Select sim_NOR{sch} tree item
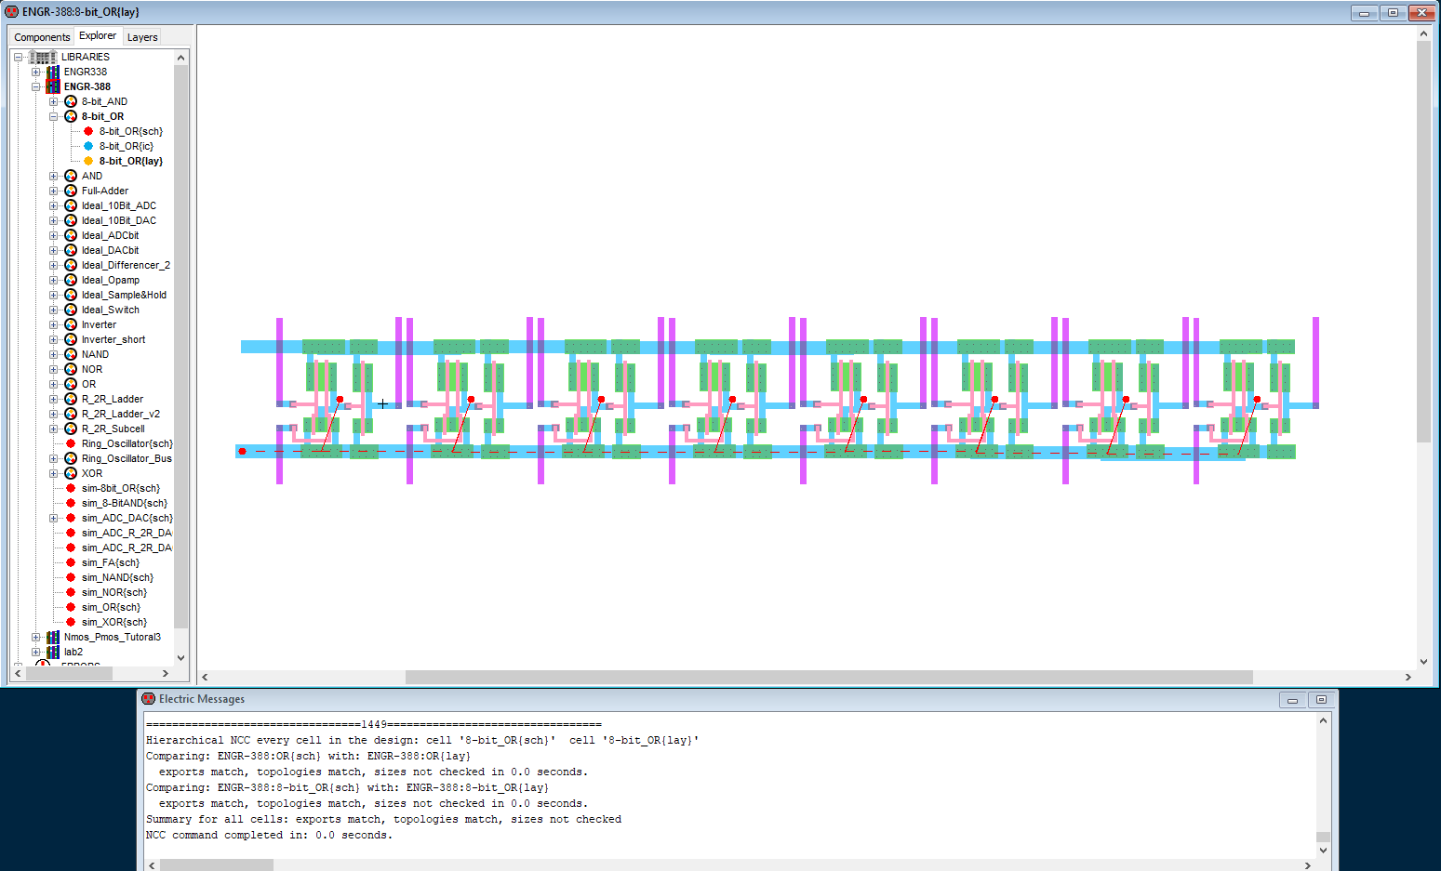This screenshot has width=1441, height=871. (114, 592)
